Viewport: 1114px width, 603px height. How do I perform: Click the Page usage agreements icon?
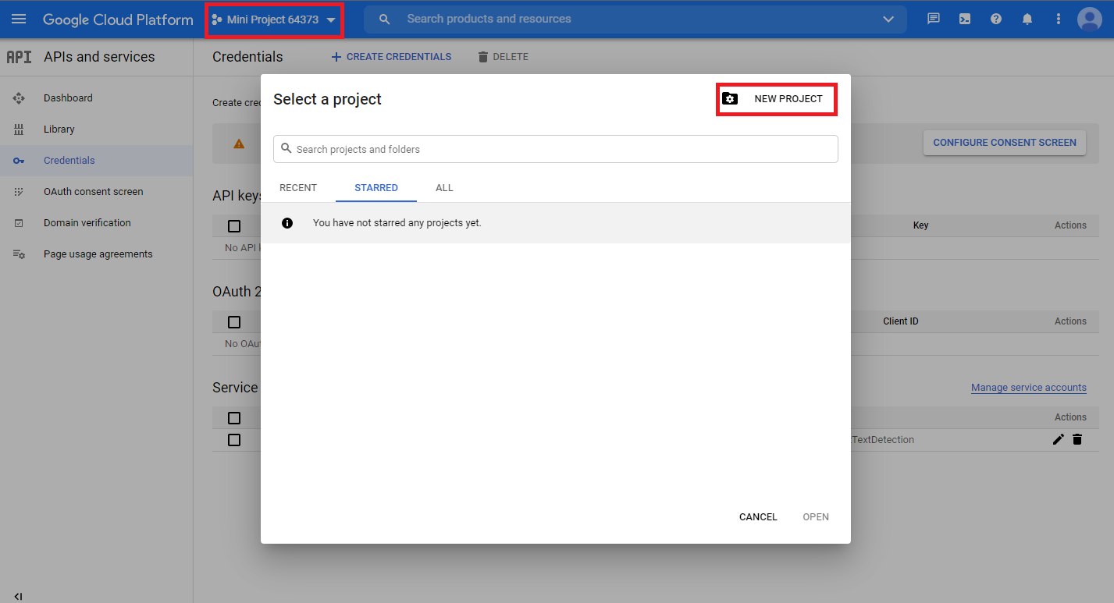[19, 254]
